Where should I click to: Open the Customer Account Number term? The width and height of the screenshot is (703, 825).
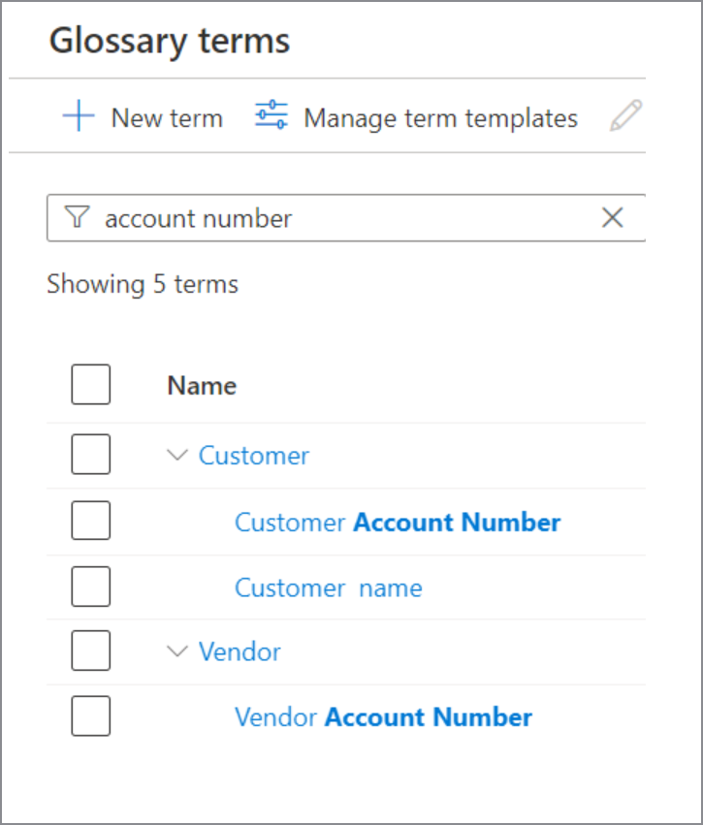click(398, 523)
